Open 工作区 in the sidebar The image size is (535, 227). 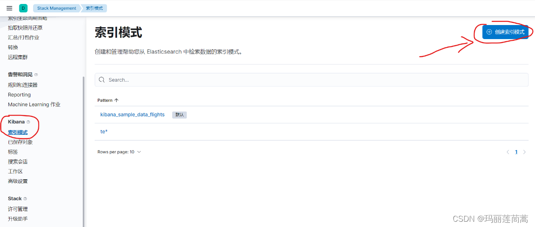15,171
